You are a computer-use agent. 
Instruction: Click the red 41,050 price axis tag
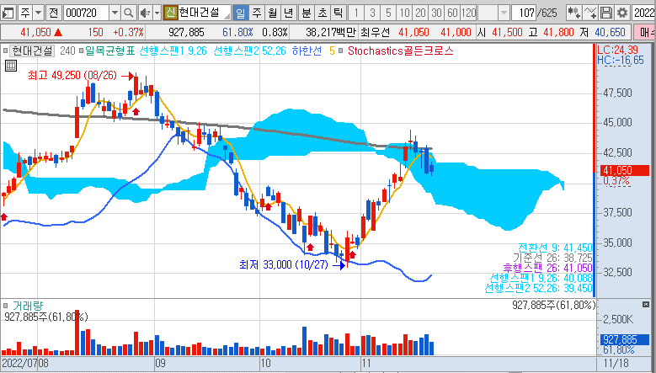[625, 170]
